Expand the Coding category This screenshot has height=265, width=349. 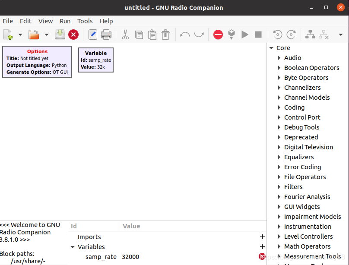[279, 107]
